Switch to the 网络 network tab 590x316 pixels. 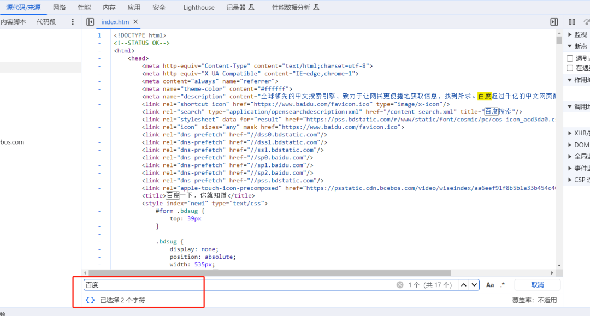[59, 8]
